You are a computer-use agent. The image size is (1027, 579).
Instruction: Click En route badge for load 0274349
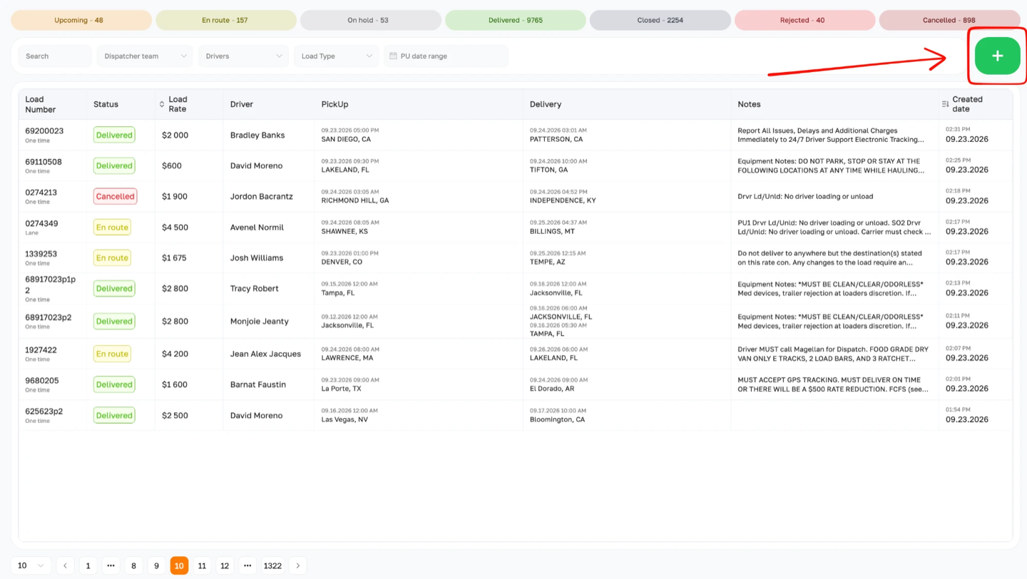click(112, 227)
